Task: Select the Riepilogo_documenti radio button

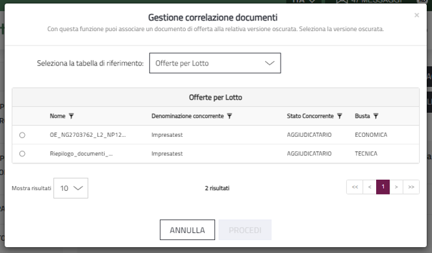Action: click(22, 154)
